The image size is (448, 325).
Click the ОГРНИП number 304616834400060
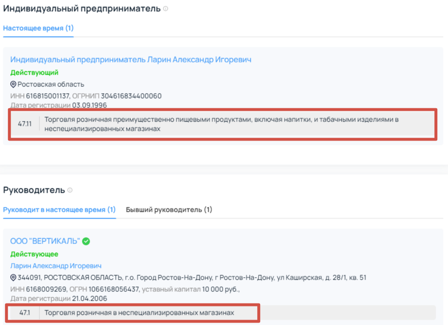tap(131, 96)
